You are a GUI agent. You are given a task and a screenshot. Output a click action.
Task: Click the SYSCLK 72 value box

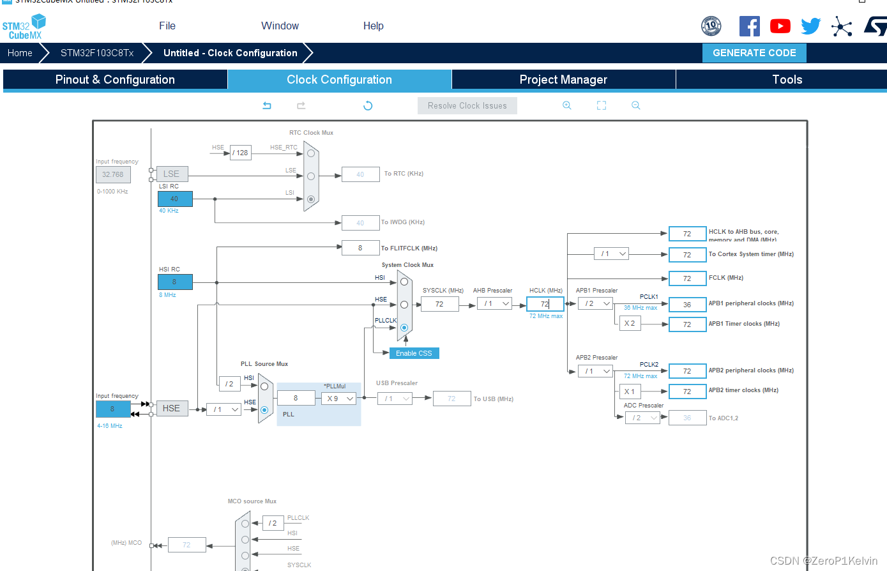440,304
